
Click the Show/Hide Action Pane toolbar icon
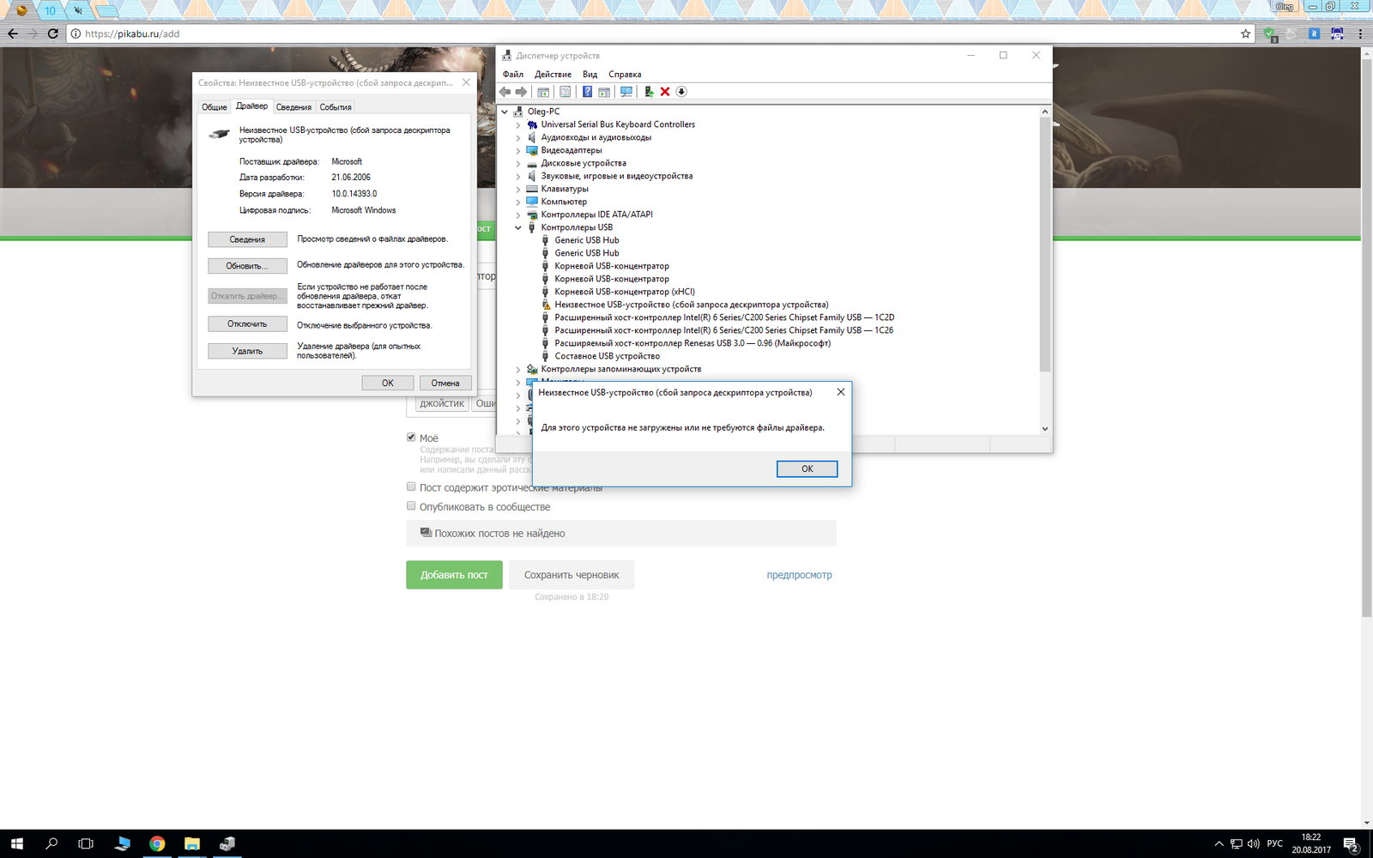(x=604, y=92)
